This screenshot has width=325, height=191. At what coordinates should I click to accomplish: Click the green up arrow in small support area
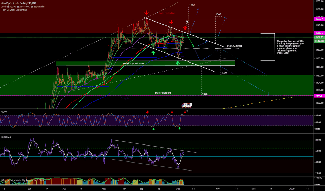pyautogui.click(x=177, y=63)
